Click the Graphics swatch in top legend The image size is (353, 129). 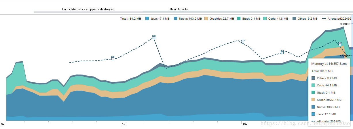tap(206, 18)
